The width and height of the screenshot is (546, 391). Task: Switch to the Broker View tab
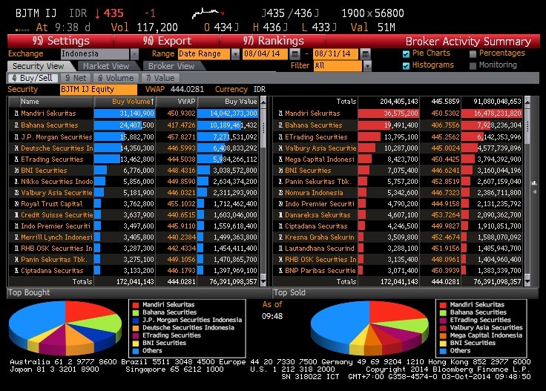tap(170, 66)
